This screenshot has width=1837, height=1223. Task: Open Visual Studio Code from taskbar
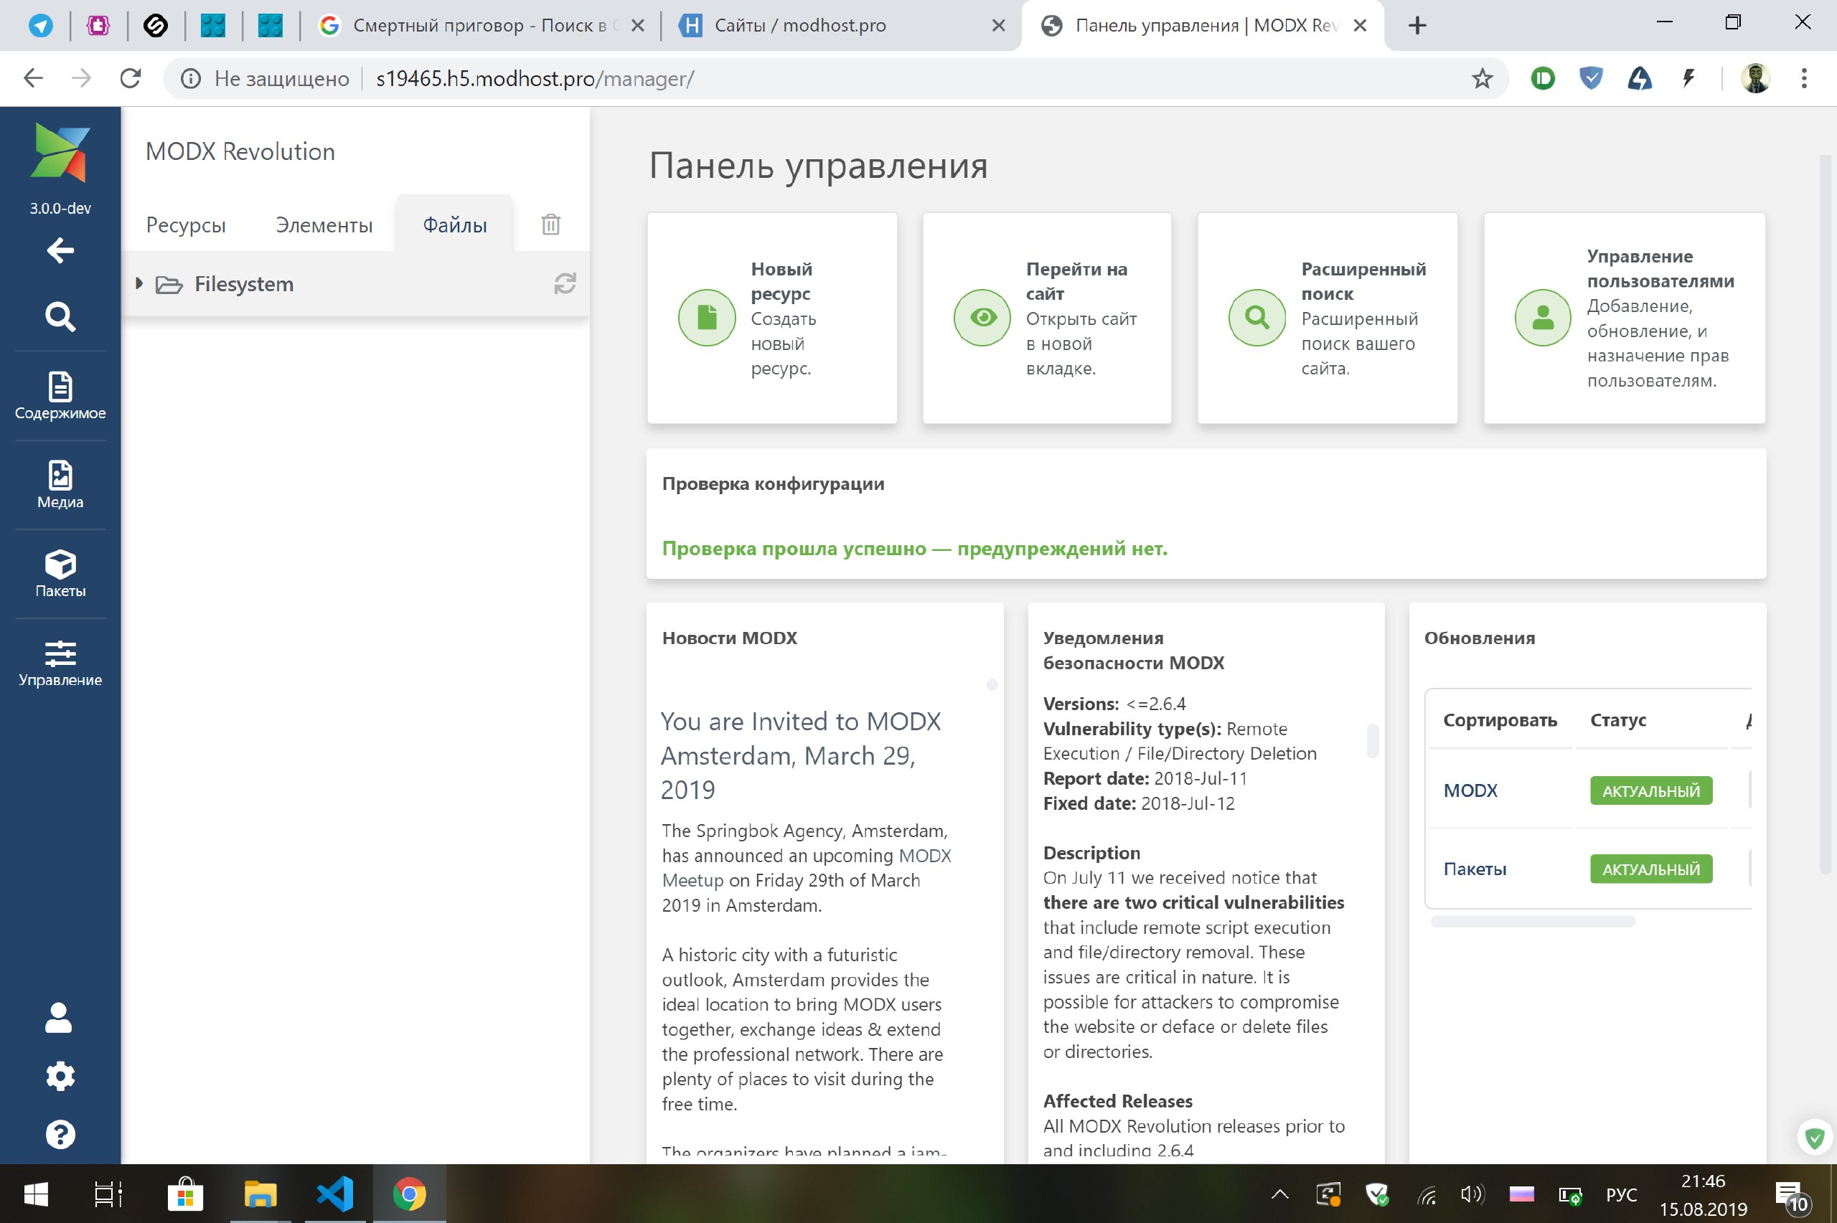tap(334, 1194)
